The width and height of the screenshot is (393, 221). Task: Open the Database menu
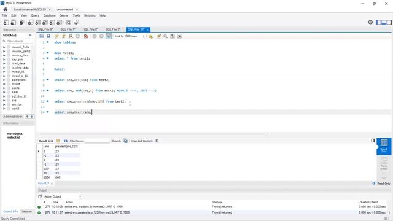[x=49, y=15]
